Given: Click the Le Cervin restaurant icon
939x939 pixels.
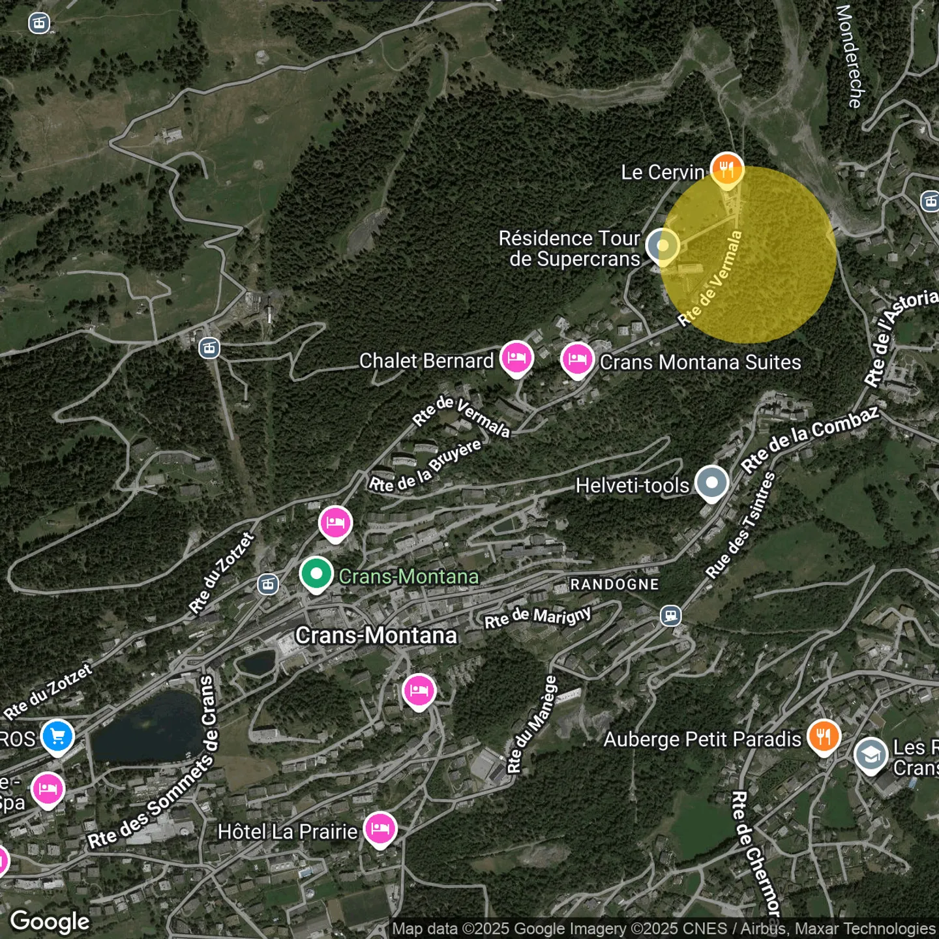Looking at the screenshot, I should [726, 169].
